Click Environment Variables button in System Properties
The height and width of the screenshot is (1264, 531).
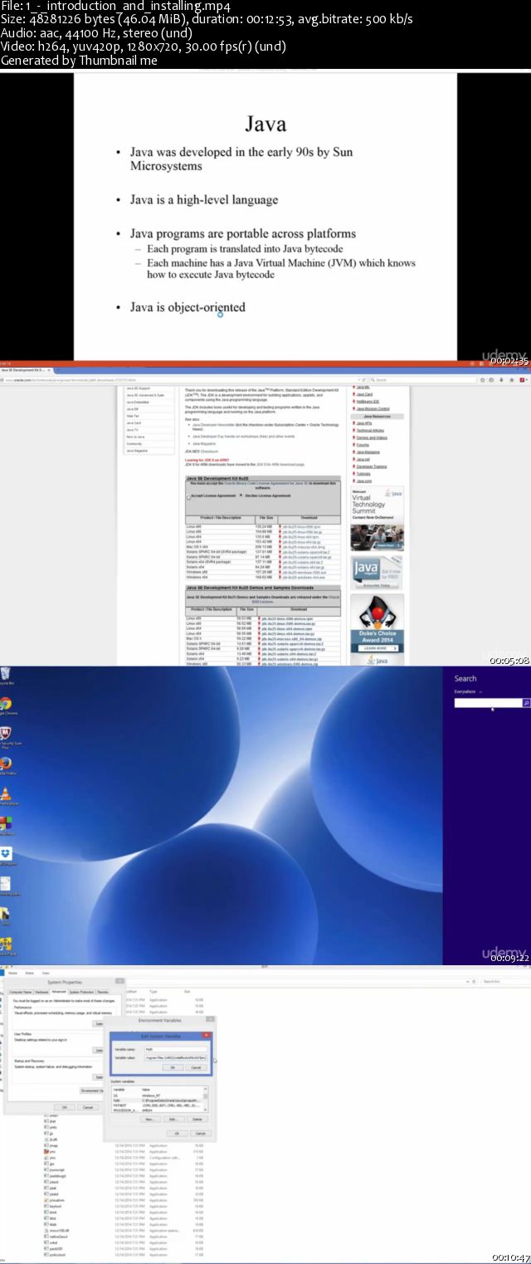coord(92,1091)
